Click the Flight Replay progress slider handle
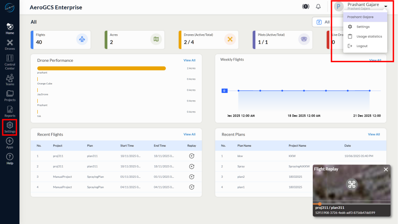This screenshot has height=224, width=398. coord(319,204)
